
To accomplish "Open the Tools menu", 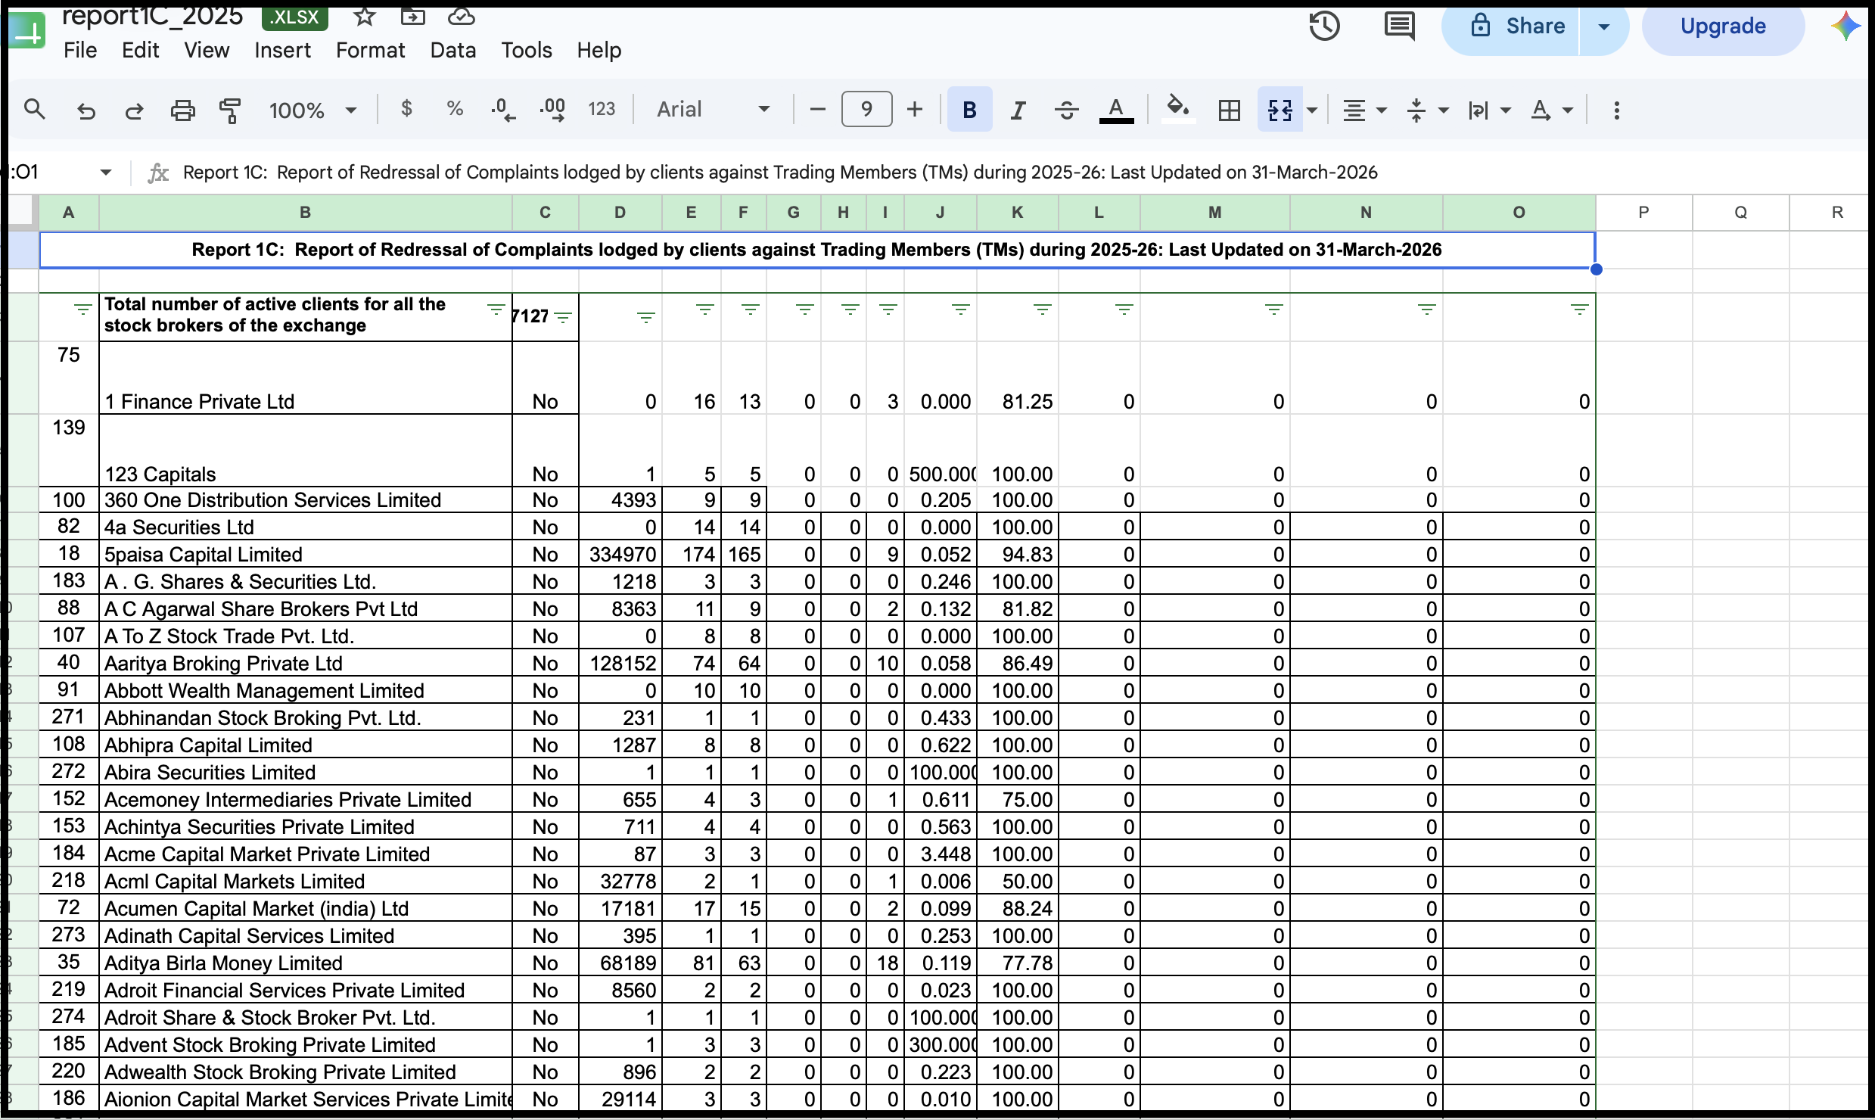I will click(527, 51).
